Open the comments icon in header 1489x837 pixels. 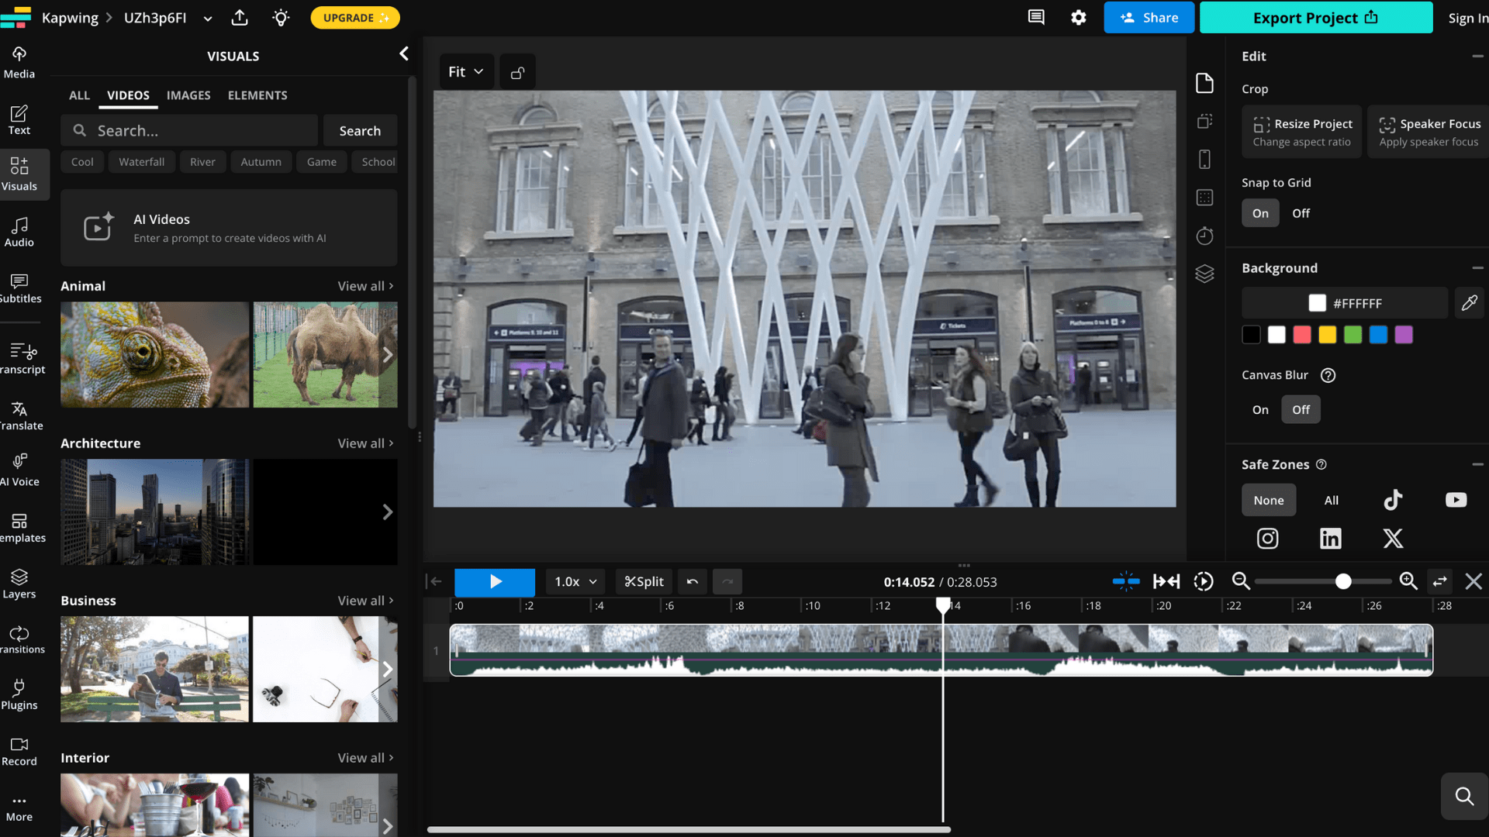(x=1036, y=17)
